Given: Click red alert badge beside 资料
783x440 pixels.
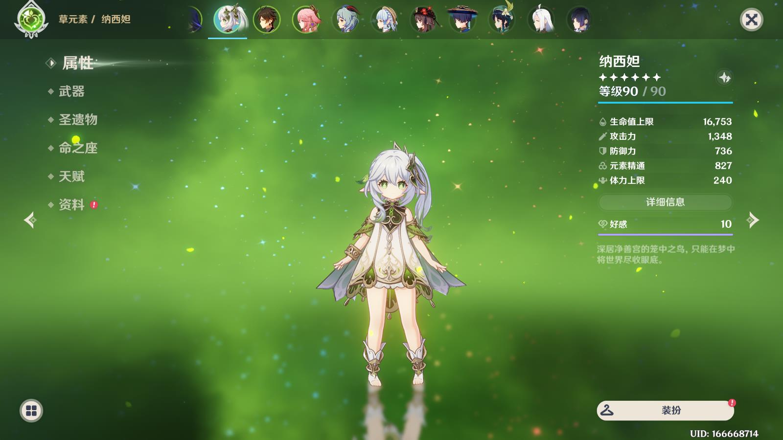Looking at the screenshot, I should coord(94,205).
